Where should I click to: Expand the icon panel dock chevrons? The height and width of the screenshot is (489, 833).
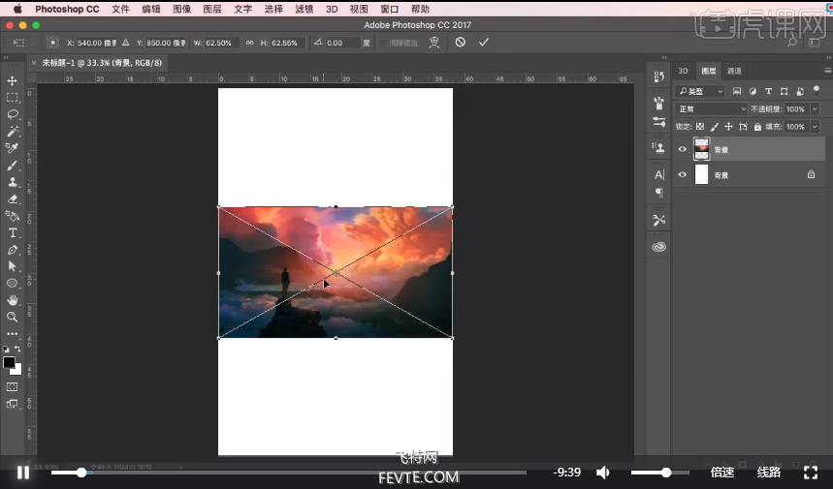(x=664, y=57)
